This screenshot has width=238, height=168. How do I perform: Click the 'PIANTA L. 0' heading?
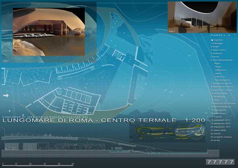[220, 35]
